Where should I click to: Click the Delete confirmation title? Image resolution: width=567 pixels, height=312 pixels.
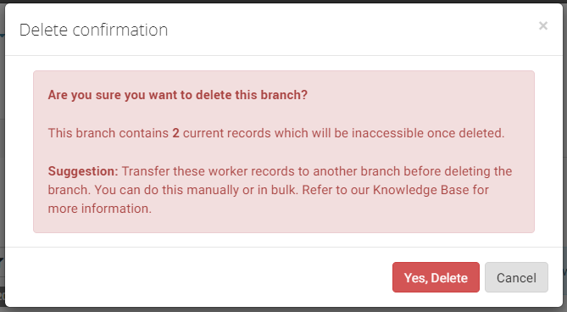(x=93, y=30)
